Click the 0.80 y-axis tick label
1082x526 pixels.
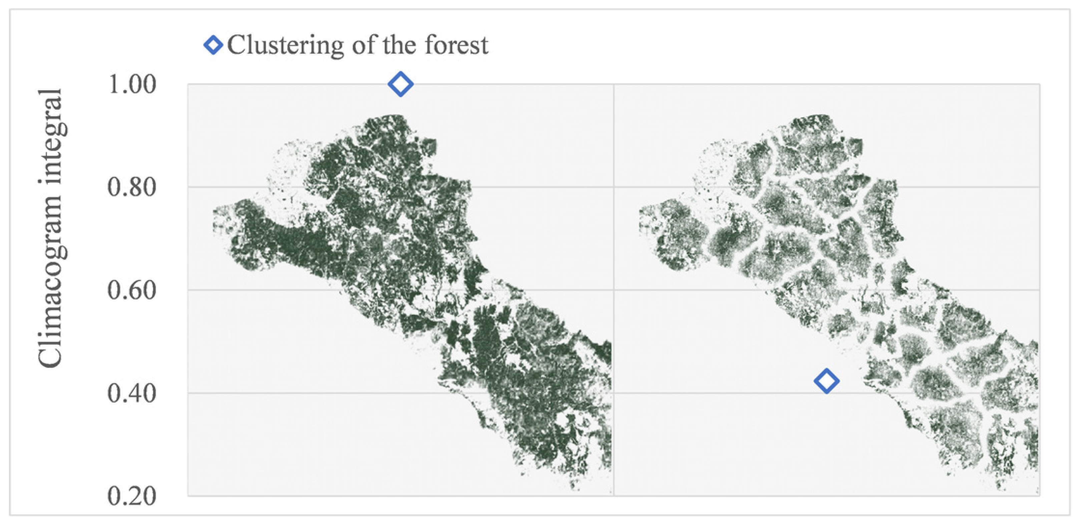coord(132,187)
